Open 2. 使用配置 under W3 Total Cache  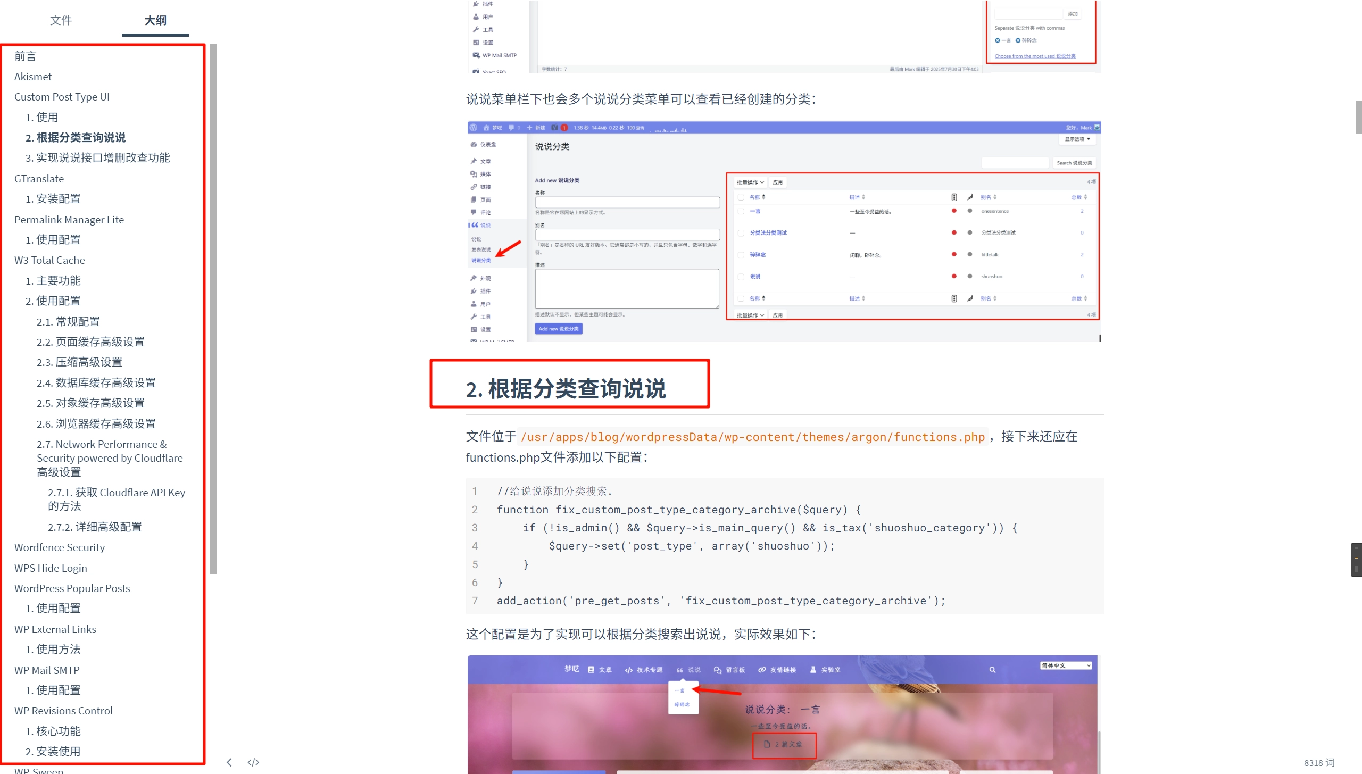pyautogui.click(x=53, y=301)
